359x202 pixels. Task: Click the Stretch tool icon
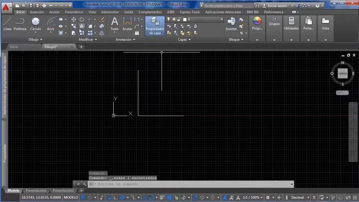tap(73, 33)
